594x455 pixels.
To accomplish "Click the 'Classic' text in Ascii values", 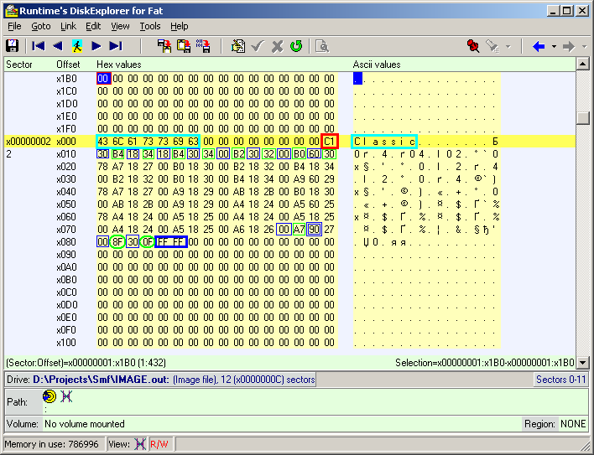I will coord(383,142).
